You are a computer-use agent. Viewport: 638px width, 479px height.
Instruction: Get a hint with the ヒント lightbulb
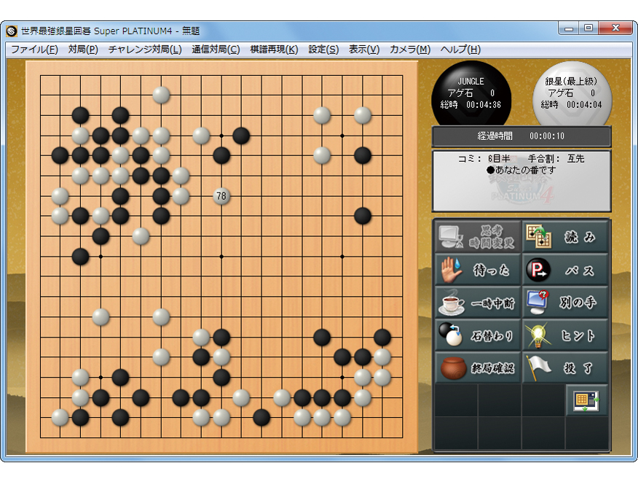tap(565, 335)
